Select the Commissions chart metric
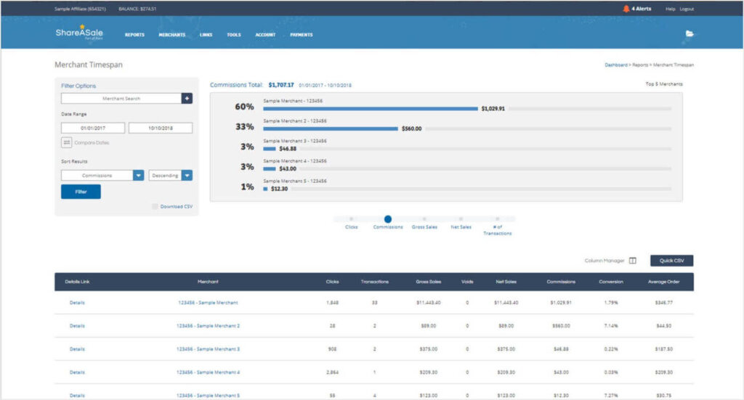This screenshot has width=744, height=400. (x=388, y=219)
